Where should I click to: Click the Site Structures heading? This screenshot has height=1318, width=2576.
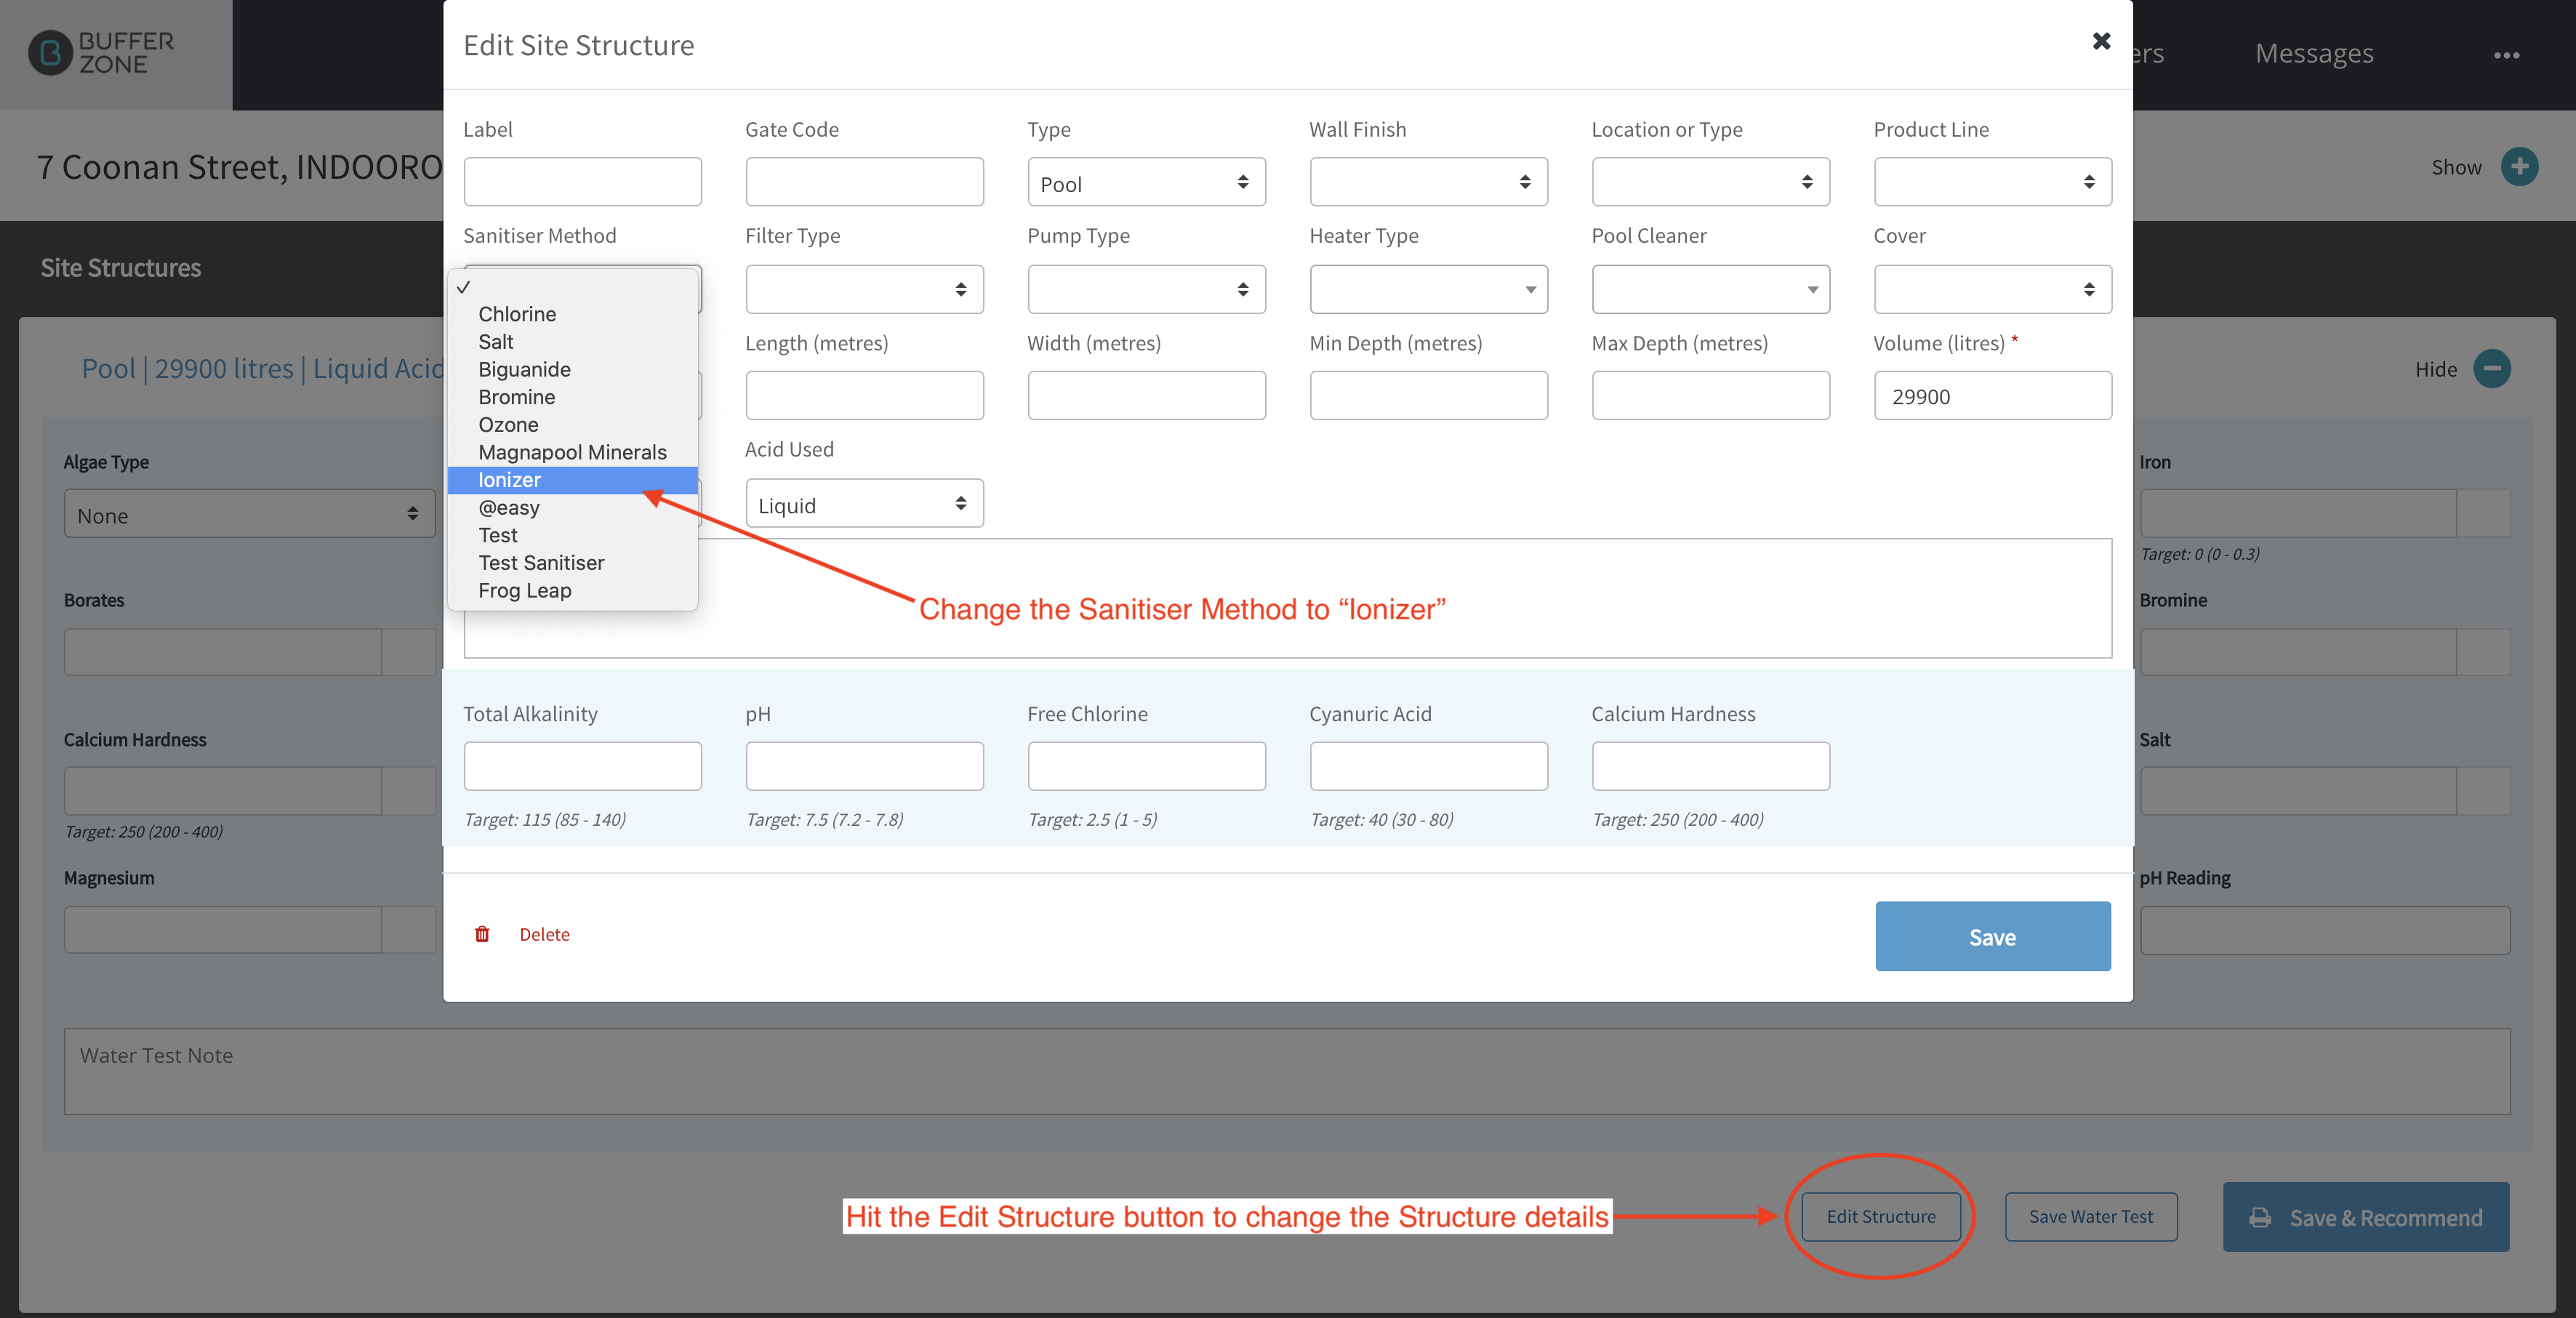pos(120,268)
